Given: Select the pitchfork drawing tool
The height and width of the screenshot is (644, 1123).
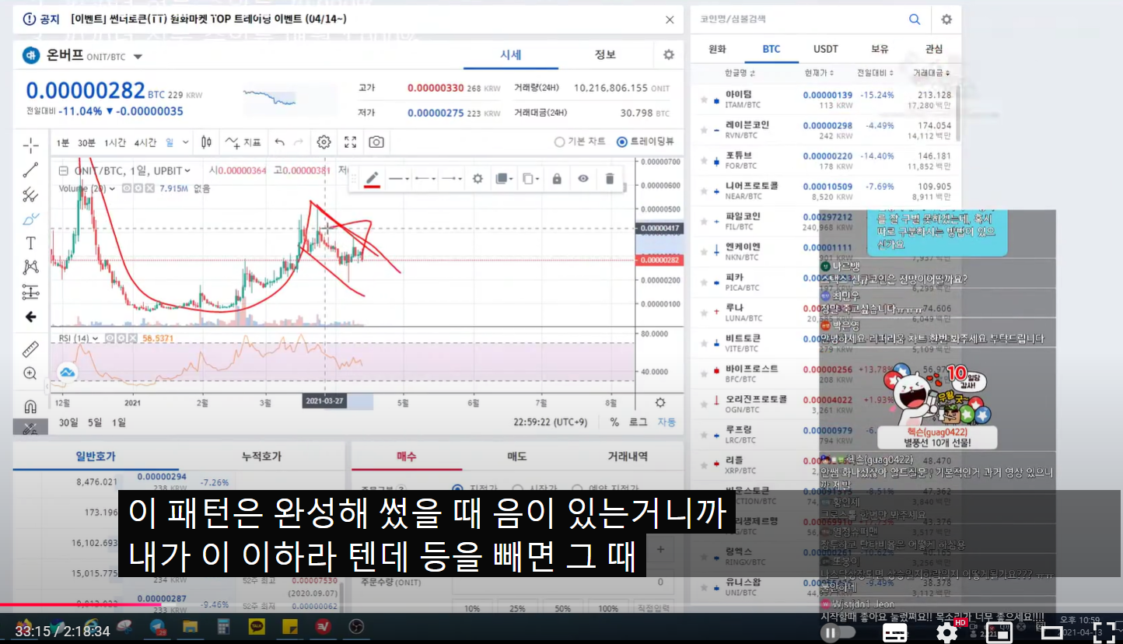Looking at the screenshot, I should click(30, 194).
